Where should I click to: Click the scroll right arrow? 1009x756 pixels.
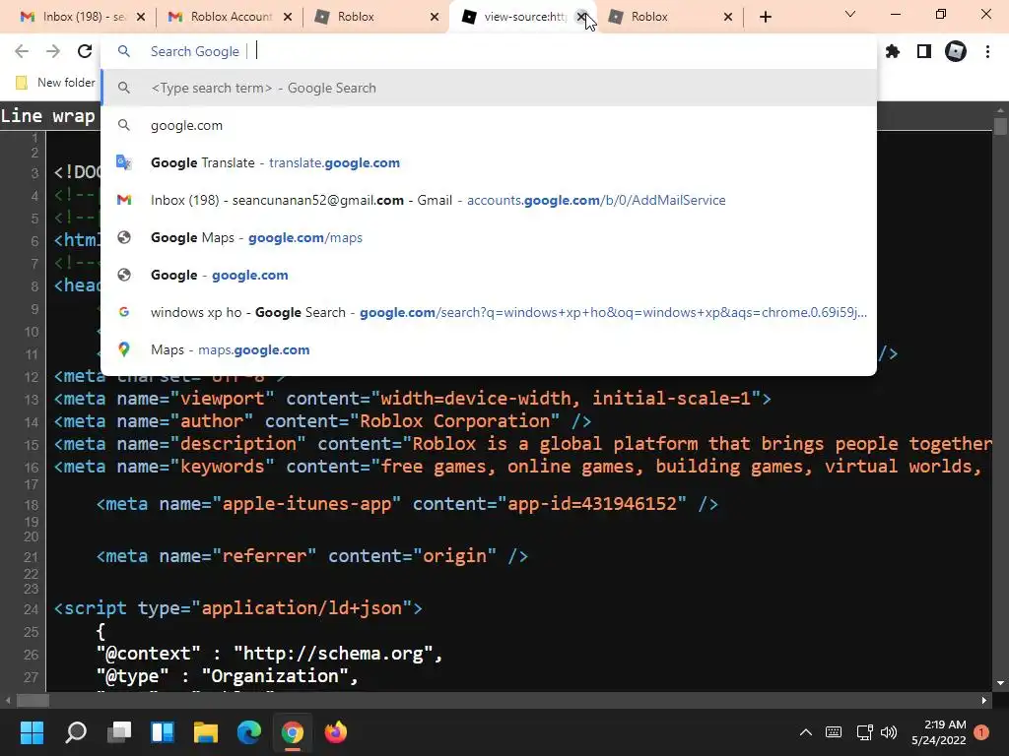point(984,700)
